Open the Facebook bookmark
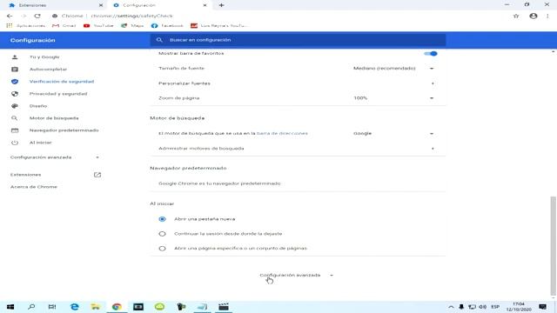The height and width of the screenshot is (313, 557). click(167, 25)
